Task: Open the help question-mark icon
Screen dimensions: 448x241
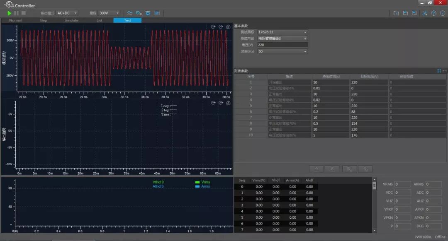Action: [434, 13]
